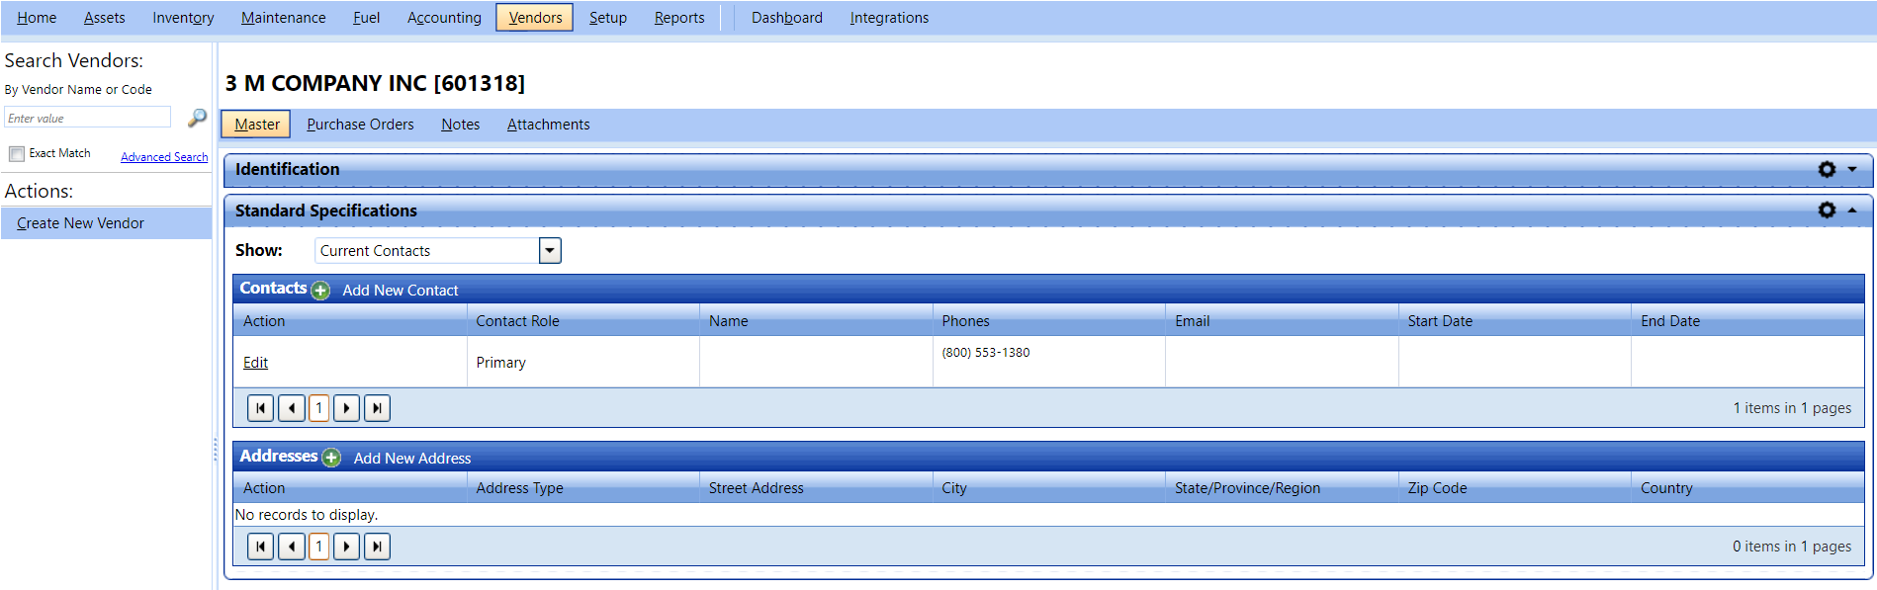Click Add New Address link
Image resolution: width=1877 pixels, height=590 pixels.
[412, 459]
